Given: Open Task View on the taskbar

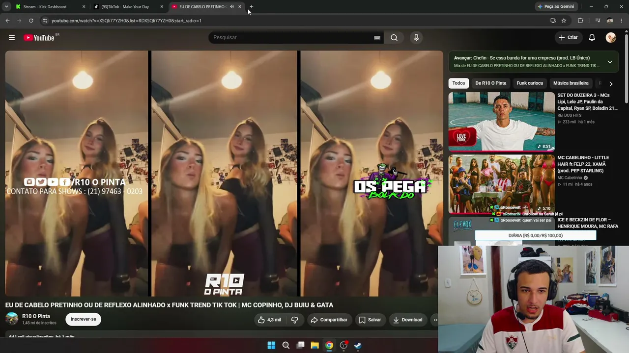Looking at the screenshot, I should coord(300,345).
